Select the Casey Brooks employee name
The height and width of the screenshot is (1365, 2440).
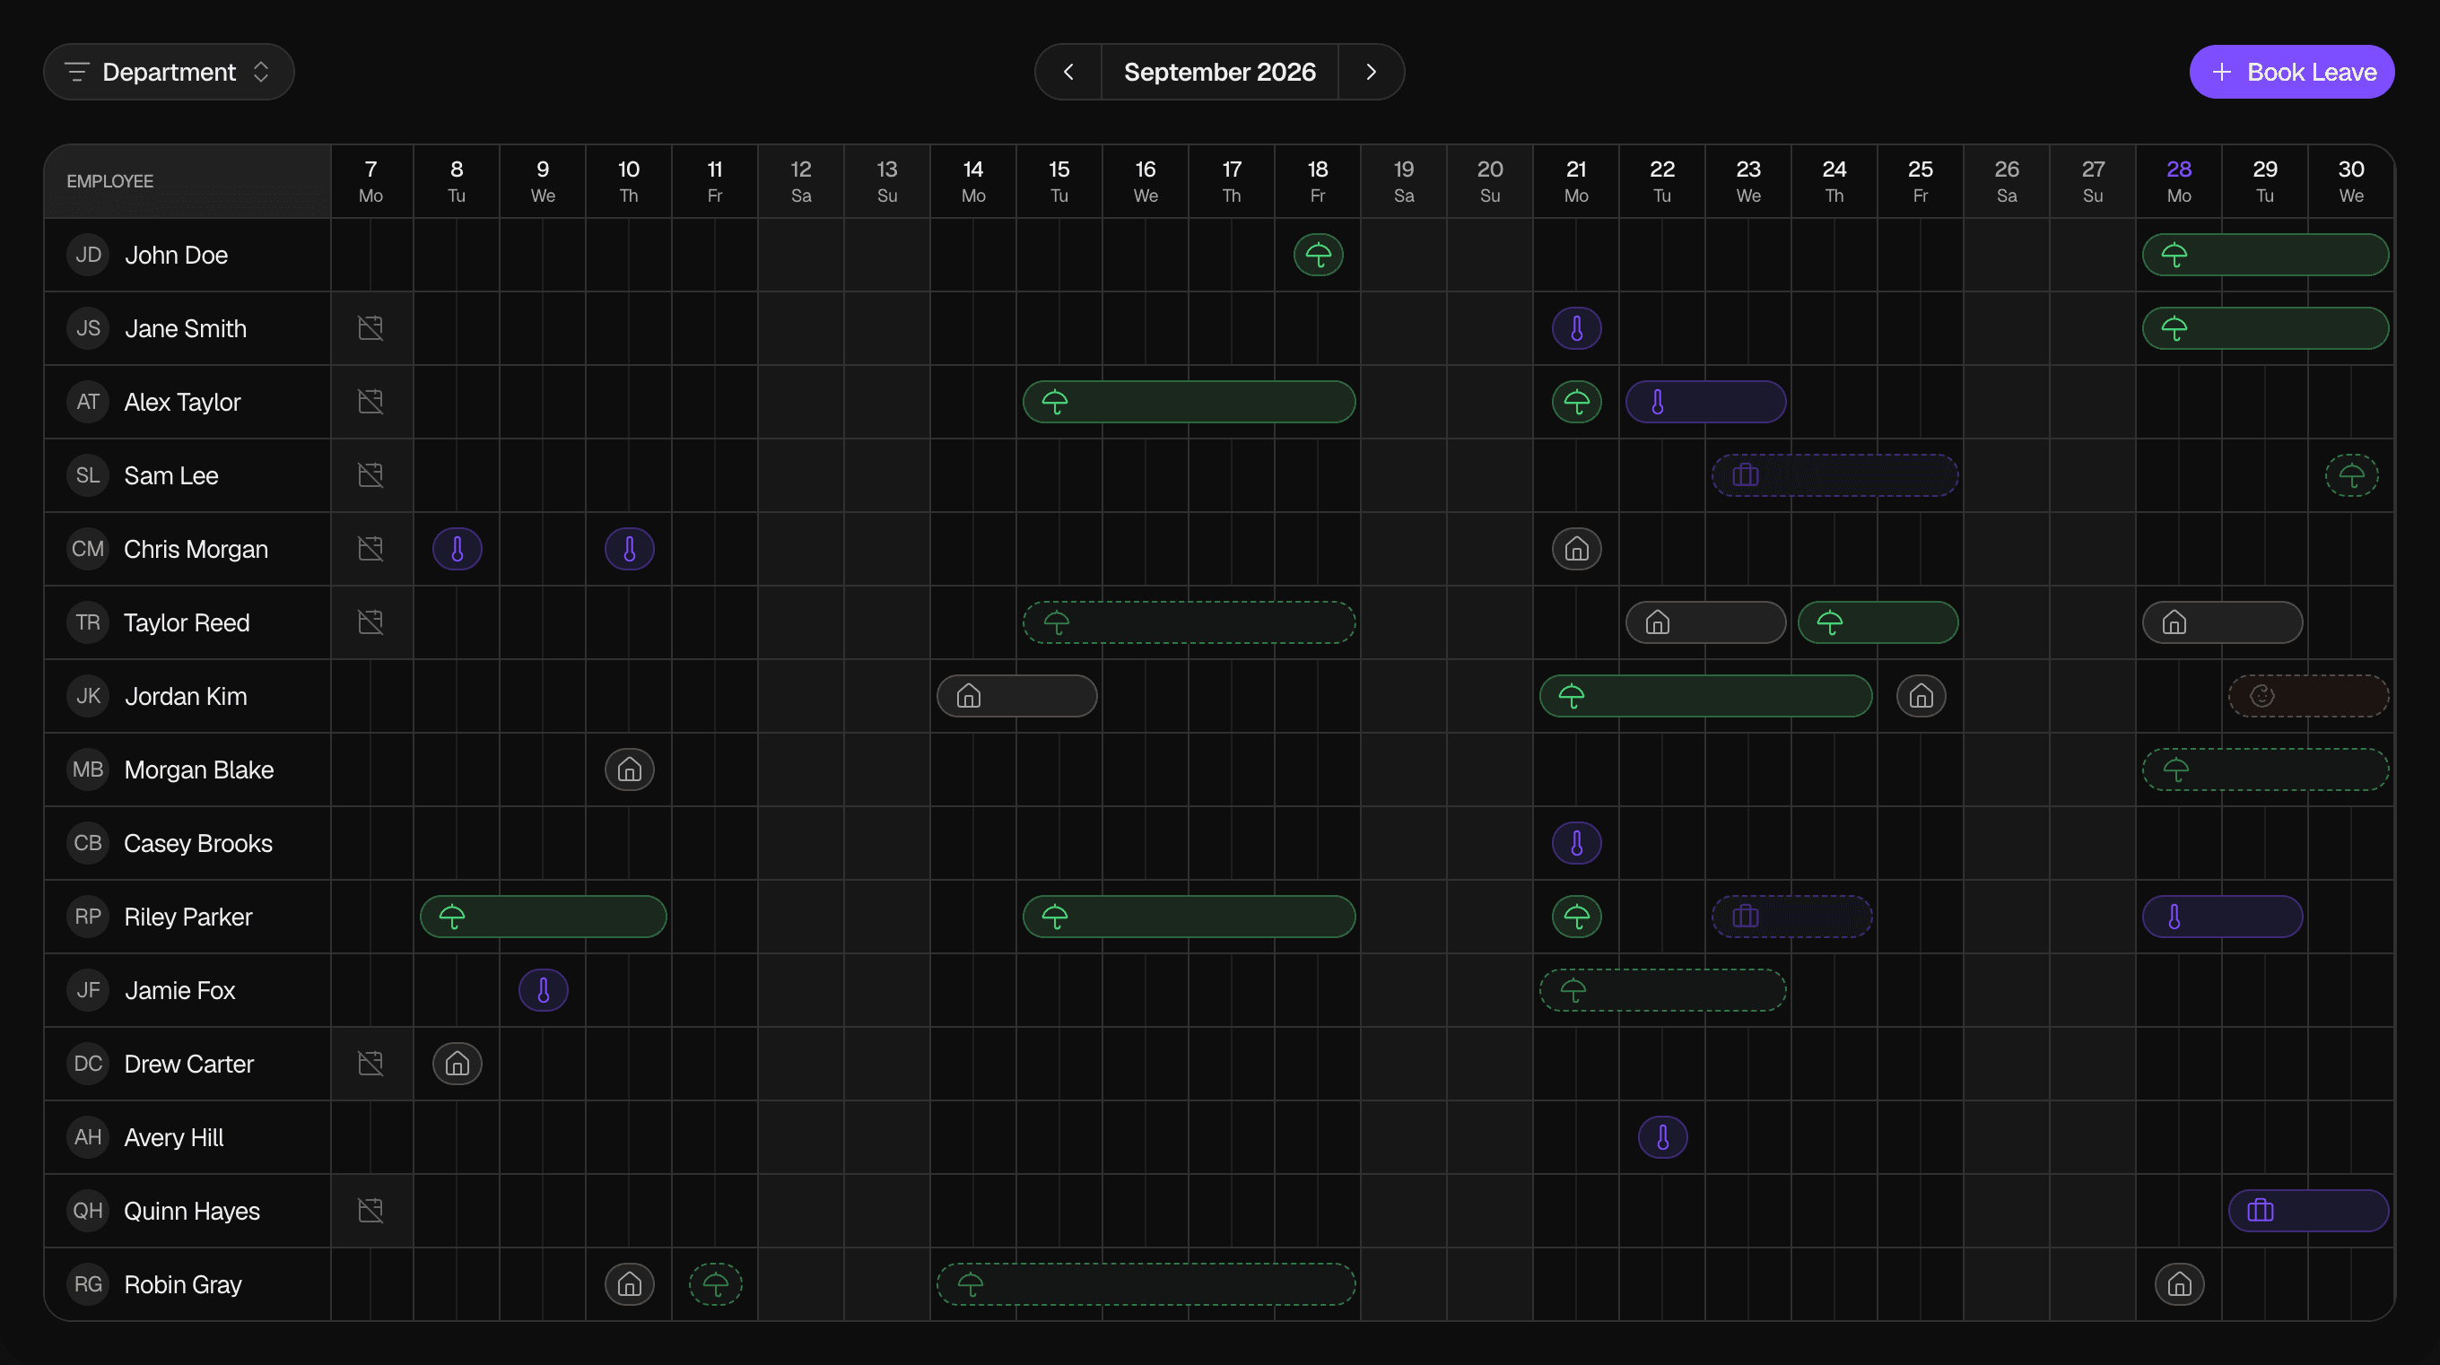[x=198, y=843]
